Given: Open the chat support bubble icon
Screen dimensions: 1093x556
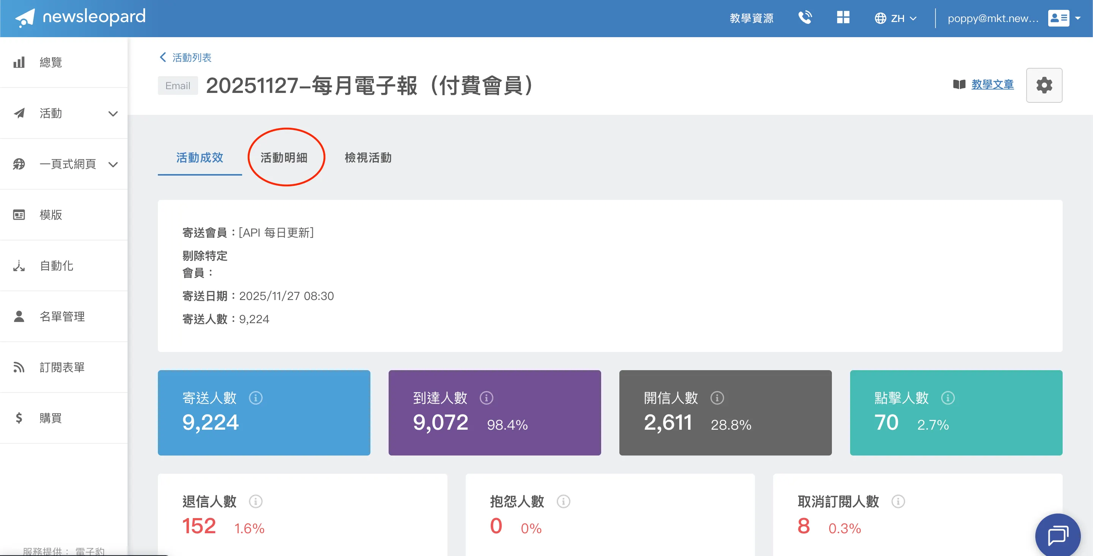Looking at the screenshot, I should [x=1058, y=536].
